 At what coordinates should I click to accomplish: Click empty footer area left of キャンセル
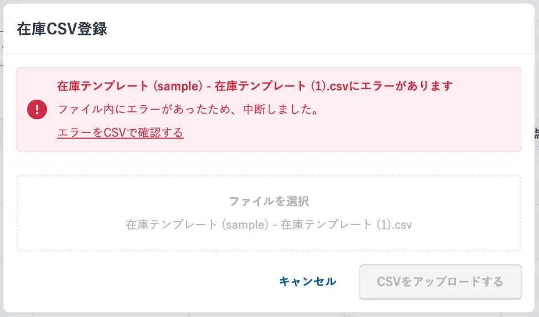(x=138, y=282)
